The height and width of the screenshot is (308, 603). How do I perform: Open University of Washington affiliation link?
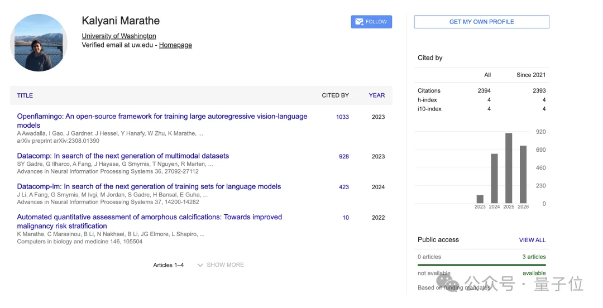point(119,36)
